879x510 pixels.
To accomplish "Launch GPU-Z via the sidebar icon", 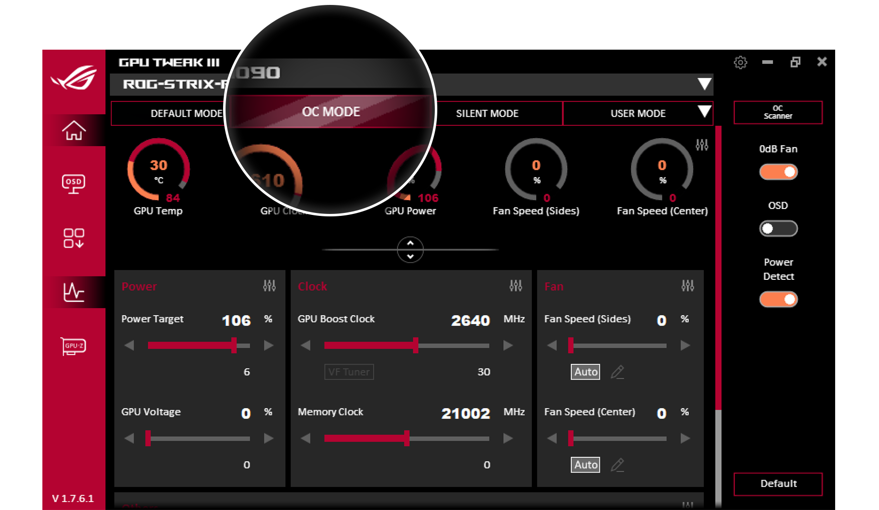I will click(x=74, y=346).
